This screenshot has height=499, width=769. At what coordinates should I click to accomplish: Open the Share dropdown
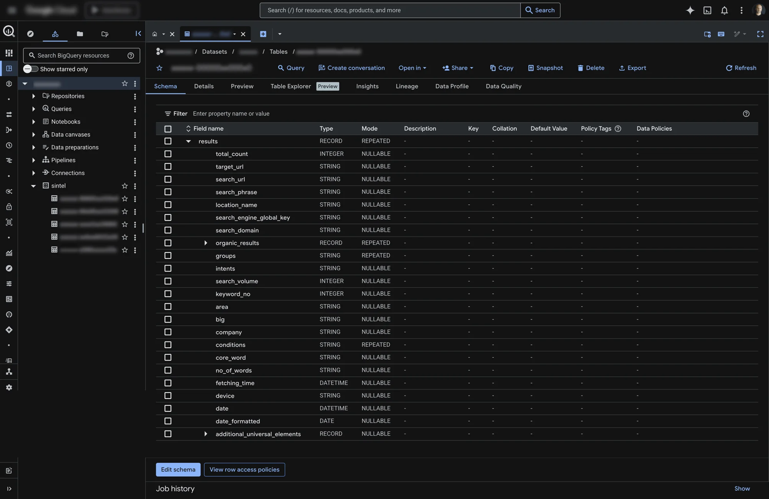[x=458, y=68]
